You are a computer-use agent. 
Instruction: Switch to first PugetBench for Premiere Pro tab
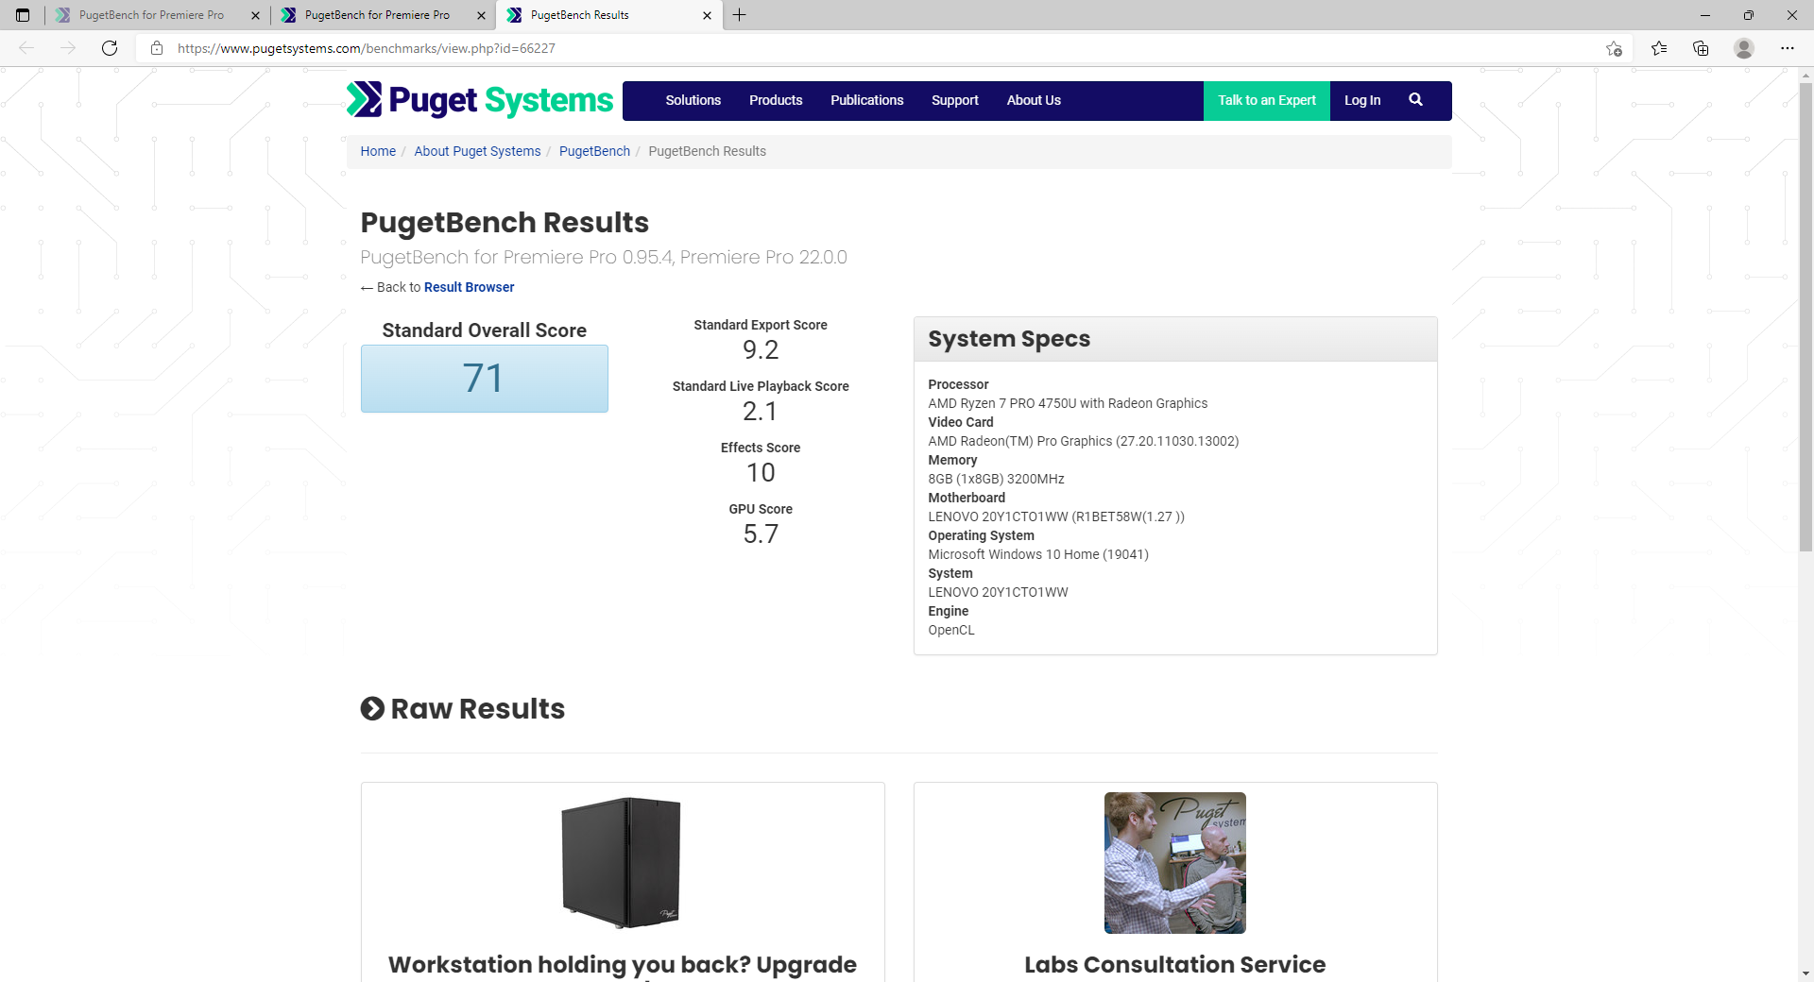[151, 15]
